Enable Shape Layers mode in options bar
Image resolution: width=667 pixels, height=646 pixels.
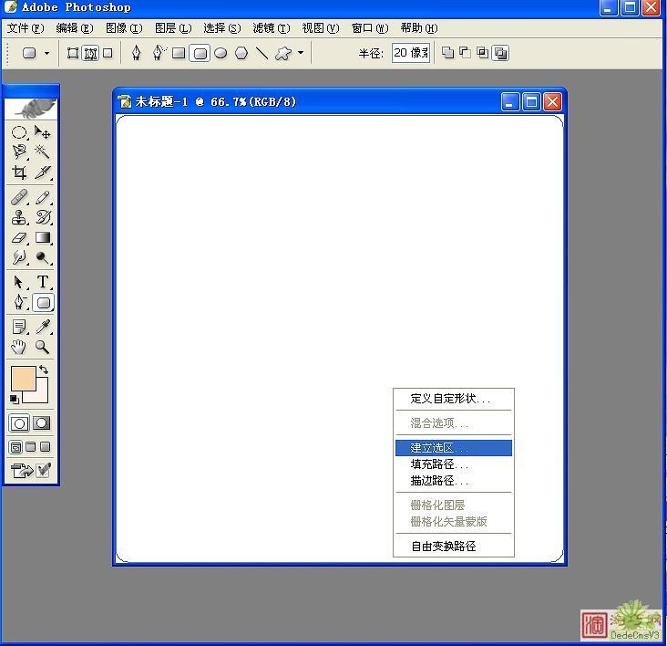[x=73, y=53]
